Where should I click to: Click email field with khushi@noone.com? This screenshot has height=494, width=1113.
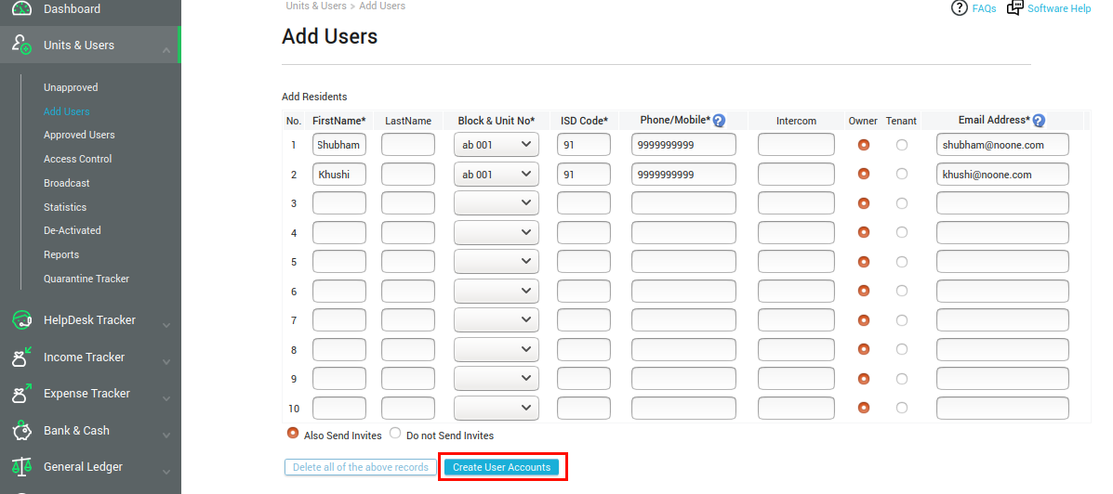click(x=1002, y=174)
